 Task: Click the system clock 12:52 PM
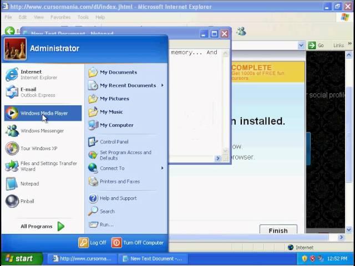[337, 259]
